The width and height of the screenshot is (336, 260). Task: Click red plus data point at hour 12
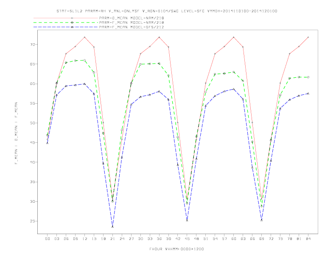pos(85,37)
